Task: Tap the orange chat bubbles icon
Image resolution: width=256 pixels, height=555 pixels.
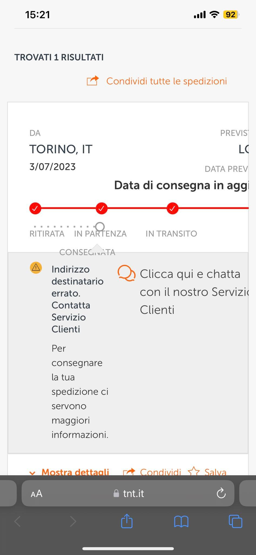Action: point(126,273)
